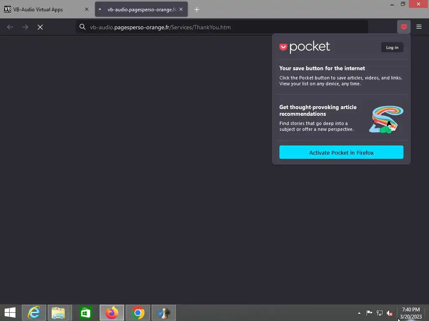Screen dimensions: 429x321
Task: Minimize the Firefox window
Action: pyautogui.click(x=392, y=4)
